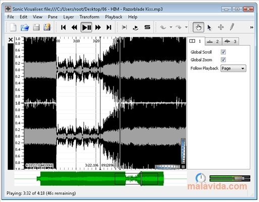Click the Rewind button
Image resolution: width=259 pixels, height=202 pixels.
coord(74,27)
